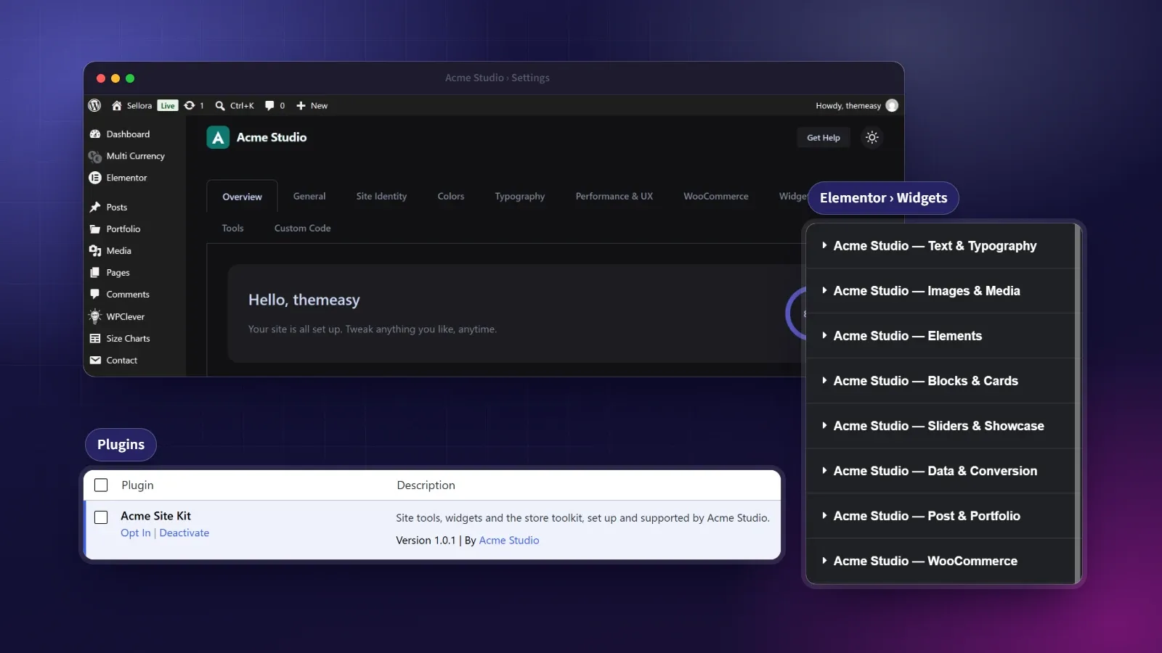The height and width of the screenshot is (653, 1162).
Task: Click the themeasy user avatar
Action: click(x=892, y=105)
